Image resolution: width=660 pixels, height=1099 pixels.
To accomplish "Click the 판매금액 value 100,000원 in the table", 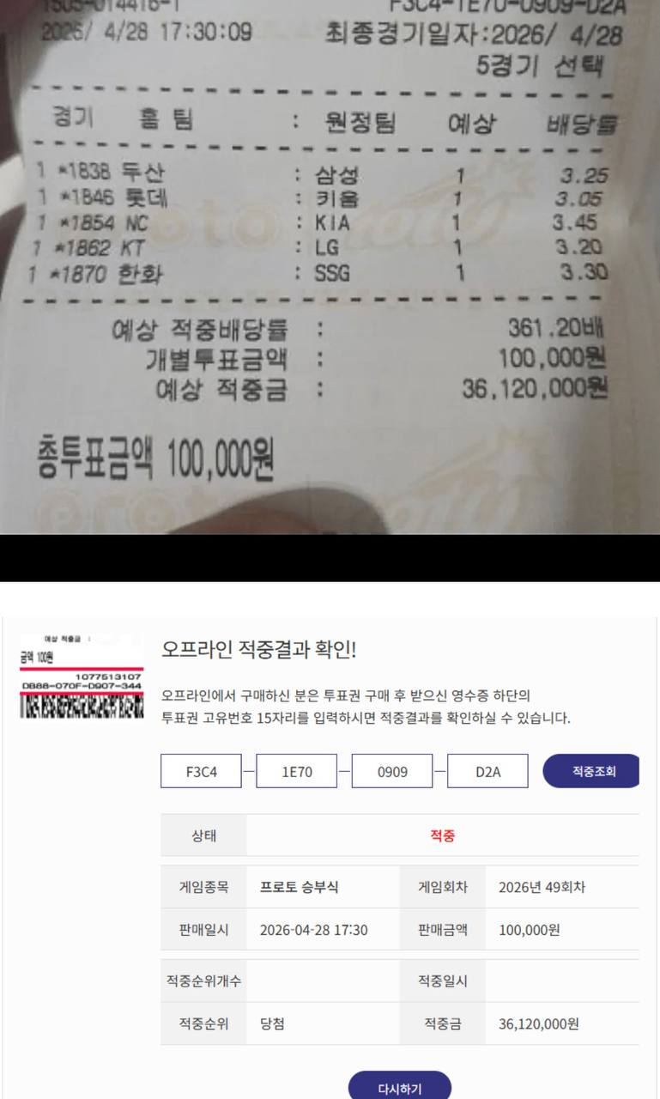I will click(530, 930).
